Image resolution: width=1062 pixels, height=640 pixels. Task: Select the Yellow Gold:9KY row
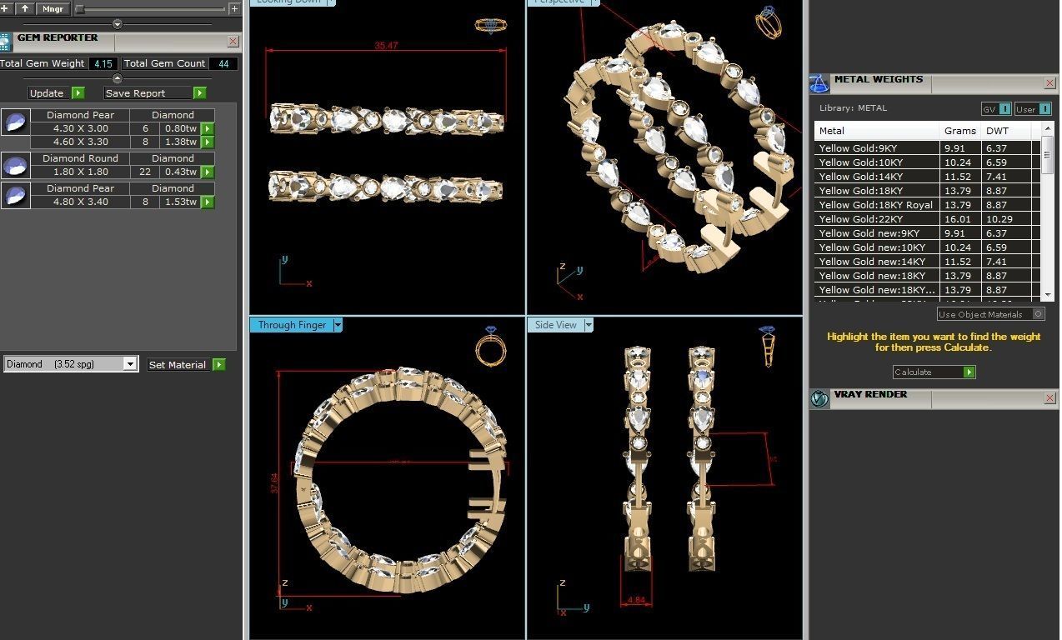928,148
